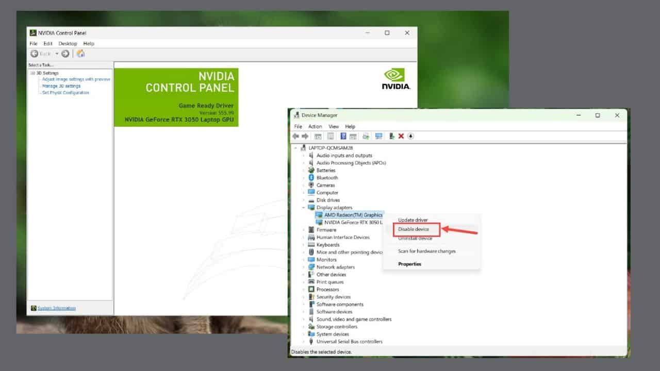Select the AMD Radeon(TM) Graphics entry
The height and width of the screenshot is (371, 660).
[x=354, y=215]
